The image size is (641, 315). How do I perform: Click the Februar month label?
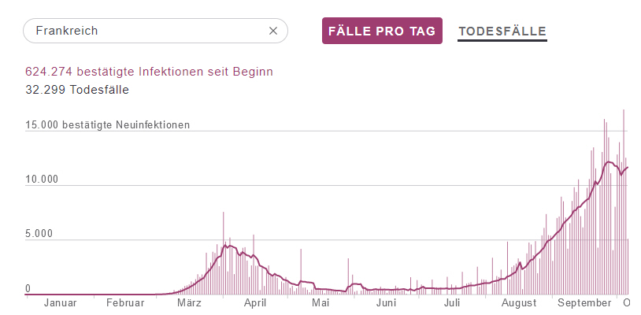coord(125,303)
